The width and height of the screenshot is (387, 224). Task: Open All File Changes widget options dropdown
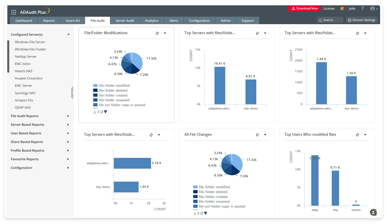tap(265, 135)
